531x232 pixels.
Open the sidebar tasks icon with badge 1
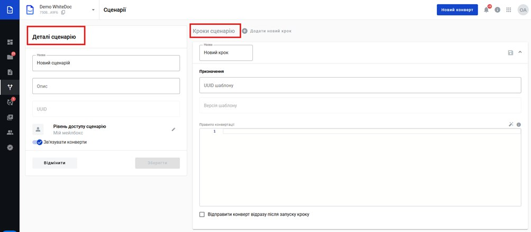[10, 102]
